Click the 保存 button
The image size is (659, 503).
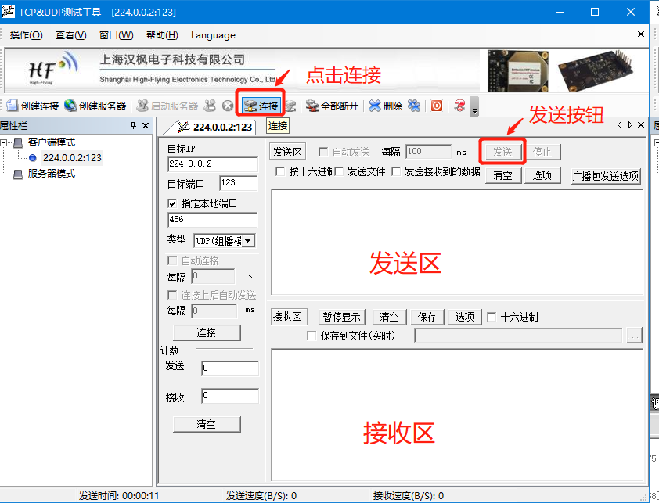(x=427, y=317)
